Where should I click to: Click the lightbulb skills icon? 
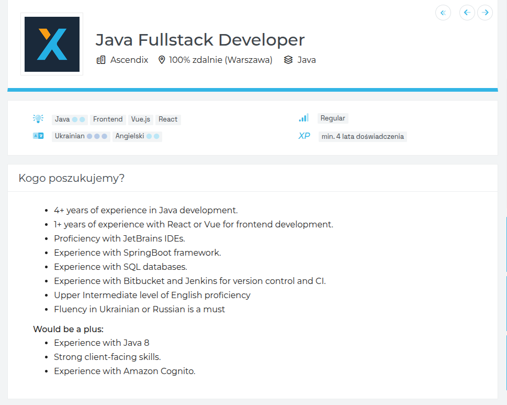pyautogui.click(x=38, y=119)
